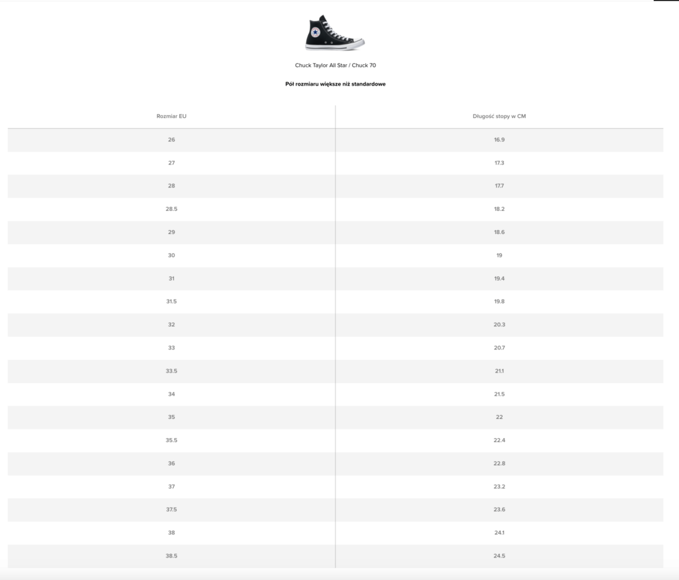Click the 24.5 cm foot length value
This screenshot has width=679, height=580.
click(499, 556)
